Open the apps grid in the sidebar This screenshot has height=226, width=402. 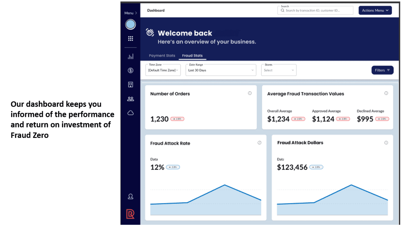[x=130, y=38]
